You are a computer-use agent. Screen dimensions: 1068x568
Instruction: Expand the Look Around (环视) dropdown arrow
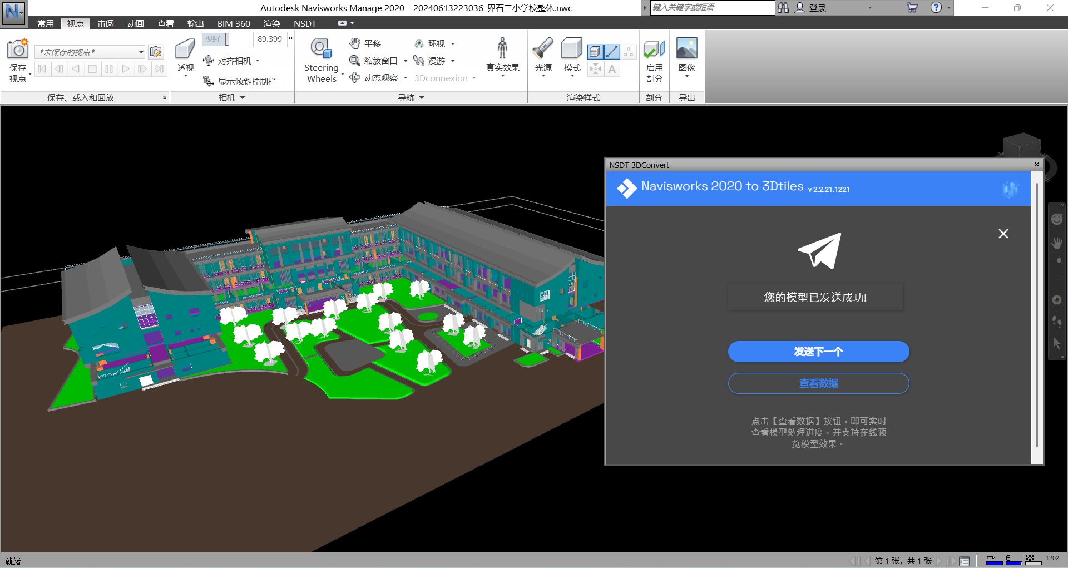coord(453,43)
